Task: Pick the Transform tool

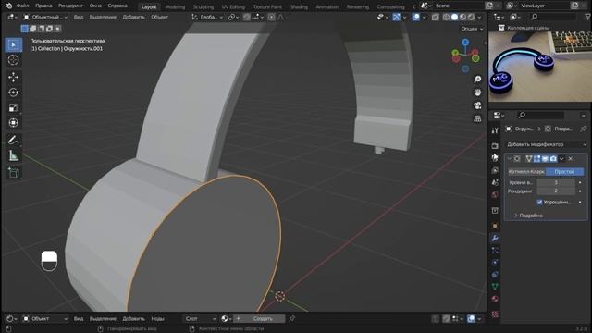Action: tap(13, 123)
